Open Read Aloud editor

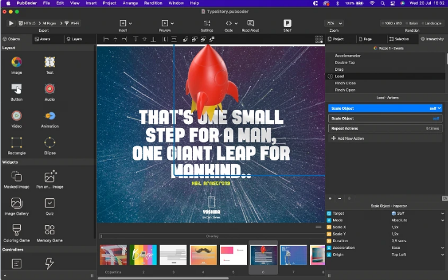click(250, 23)
